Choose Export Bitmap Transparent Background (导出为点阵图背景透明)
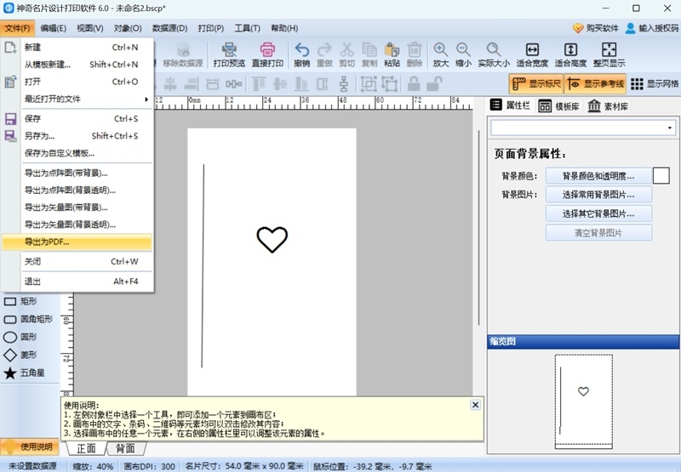 pos(87,190)
